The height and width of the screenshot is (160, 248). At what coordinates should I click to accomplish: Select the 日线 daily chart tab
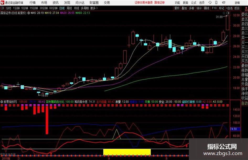(62, 8)
